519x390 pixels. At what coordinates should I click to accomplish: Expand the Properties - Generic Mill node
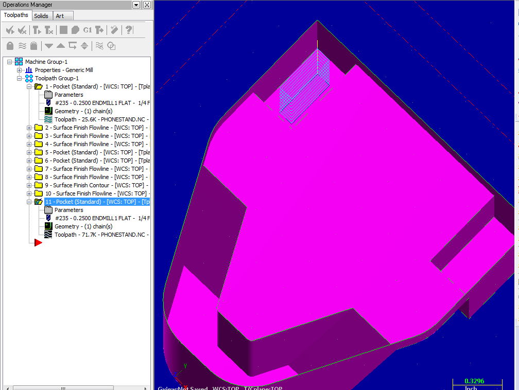20,70
